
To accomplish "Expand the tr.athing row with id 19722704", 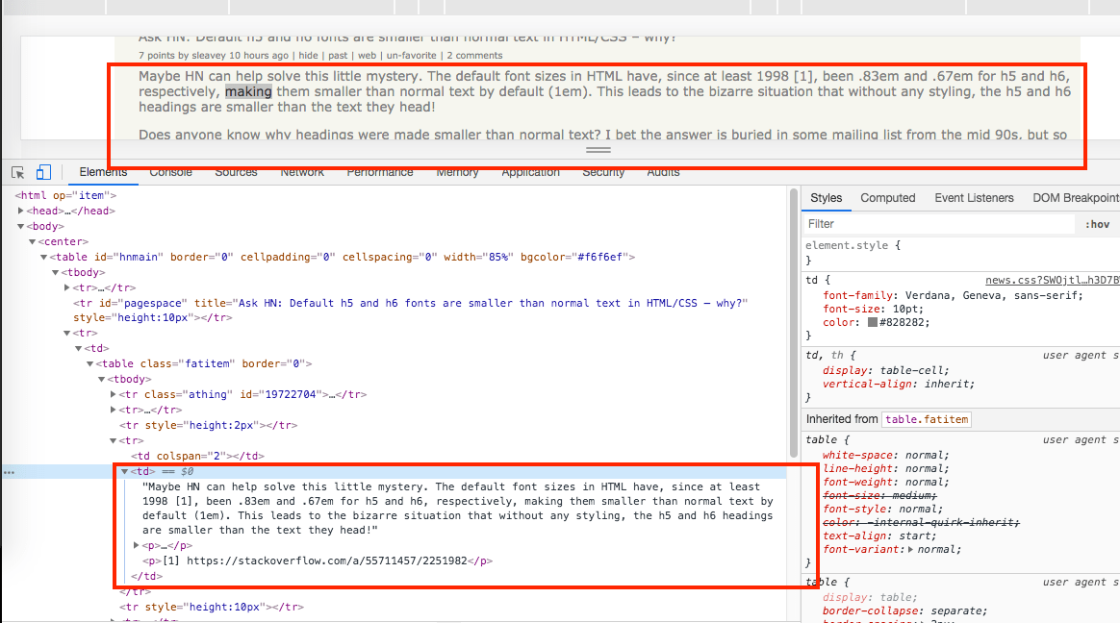I will click(x=113, y=394).
